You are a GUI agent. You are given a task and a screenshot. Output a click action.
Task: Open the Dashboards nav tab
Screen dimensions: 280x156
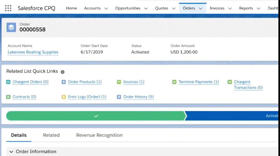(273, 8)
